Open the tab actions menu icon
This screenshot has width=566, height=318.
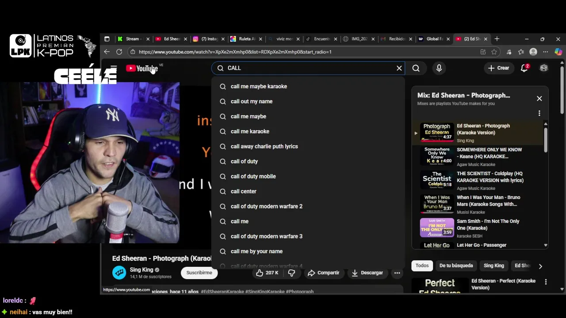coord(107,39)
